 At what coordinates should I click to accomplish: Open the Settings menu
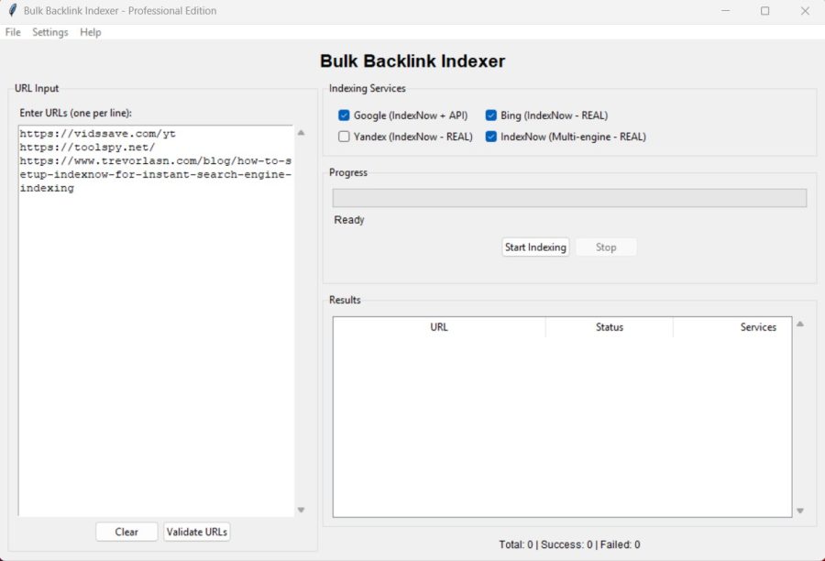[x=50, y=32]
